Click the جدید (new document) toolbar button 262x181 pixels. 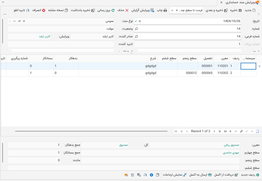click(250, 11)
